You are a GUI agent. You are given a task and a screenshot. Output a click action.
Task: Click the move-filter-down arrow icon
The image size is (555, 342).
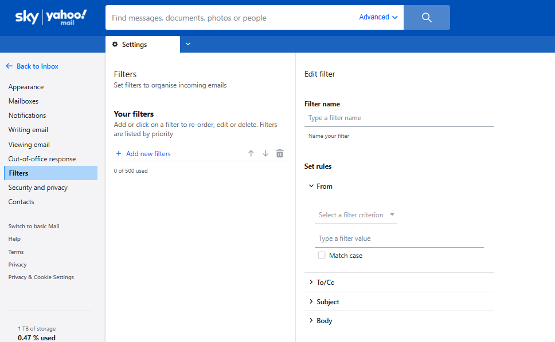(265, 153)
